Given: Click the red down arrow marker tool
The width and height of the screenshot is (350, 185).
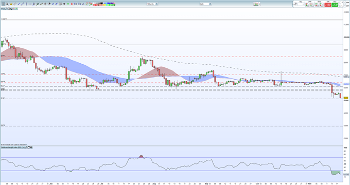Looking at the screenshot, I should (x=72, y=4).
